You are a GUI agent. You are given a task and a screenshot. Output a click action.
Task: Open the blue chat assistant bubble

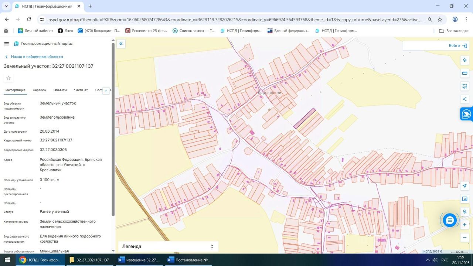[449, 221]
